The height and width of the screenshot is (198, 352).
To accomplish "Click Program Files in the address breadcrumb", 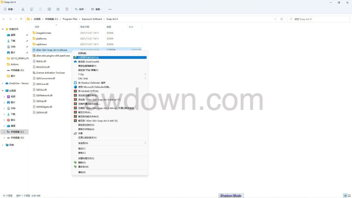I will [70, 19].
